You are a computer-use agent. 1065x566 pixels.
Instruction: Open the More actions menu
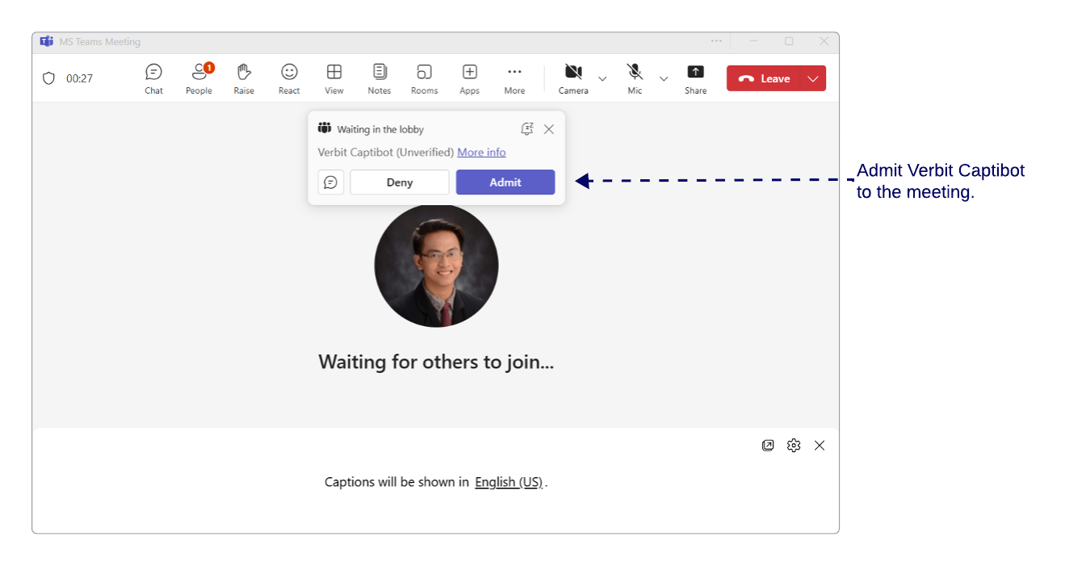coord(514,78)
